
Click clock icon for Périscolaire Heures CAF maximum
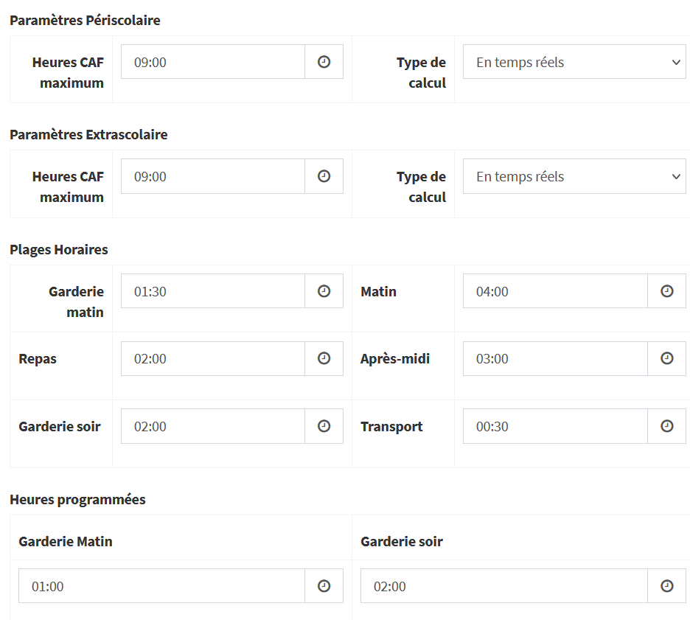[x=324, y=62]
